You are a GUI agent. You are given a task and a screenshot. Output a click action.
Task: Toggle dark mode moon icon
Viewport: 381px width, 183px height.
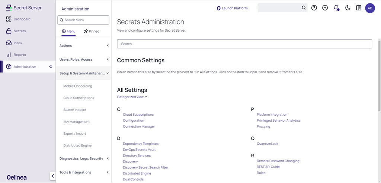[x=348, y=8]
